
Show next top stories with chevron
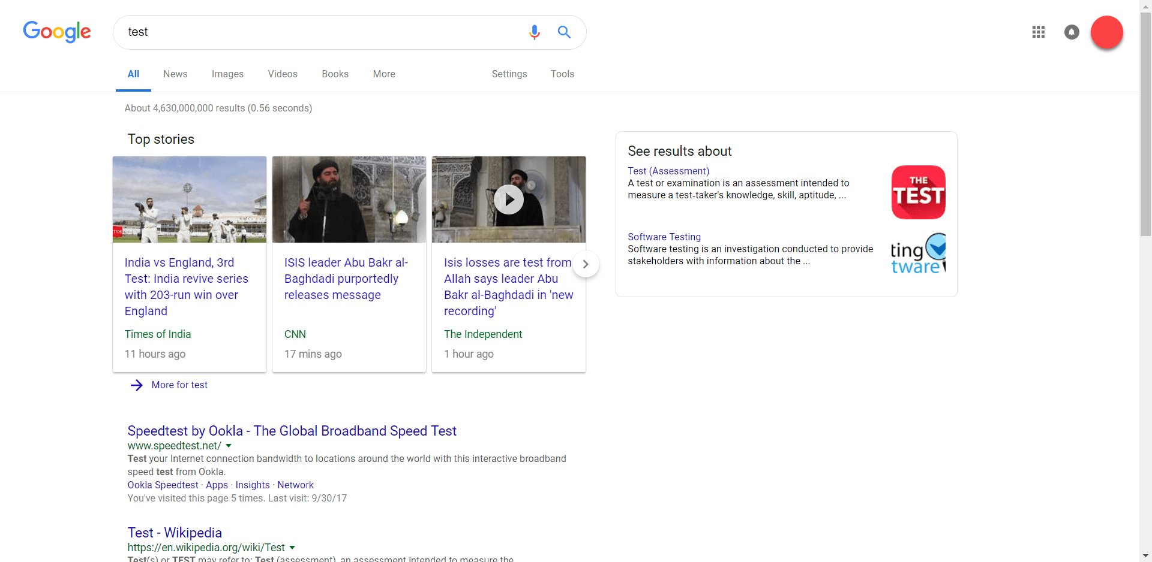[x=586, y=264]
